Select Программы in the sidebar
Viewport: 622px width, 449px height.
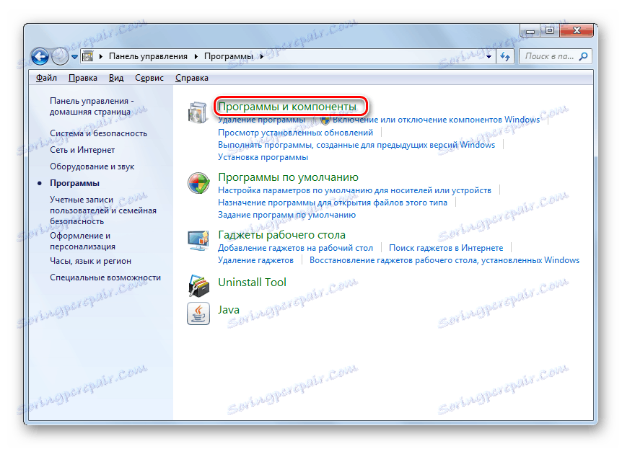(x=74, y=183)
